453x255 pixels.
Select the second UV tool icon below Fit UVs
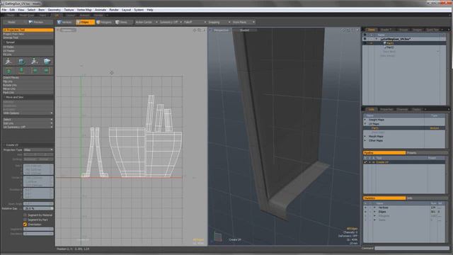click(x=22, y=62)
